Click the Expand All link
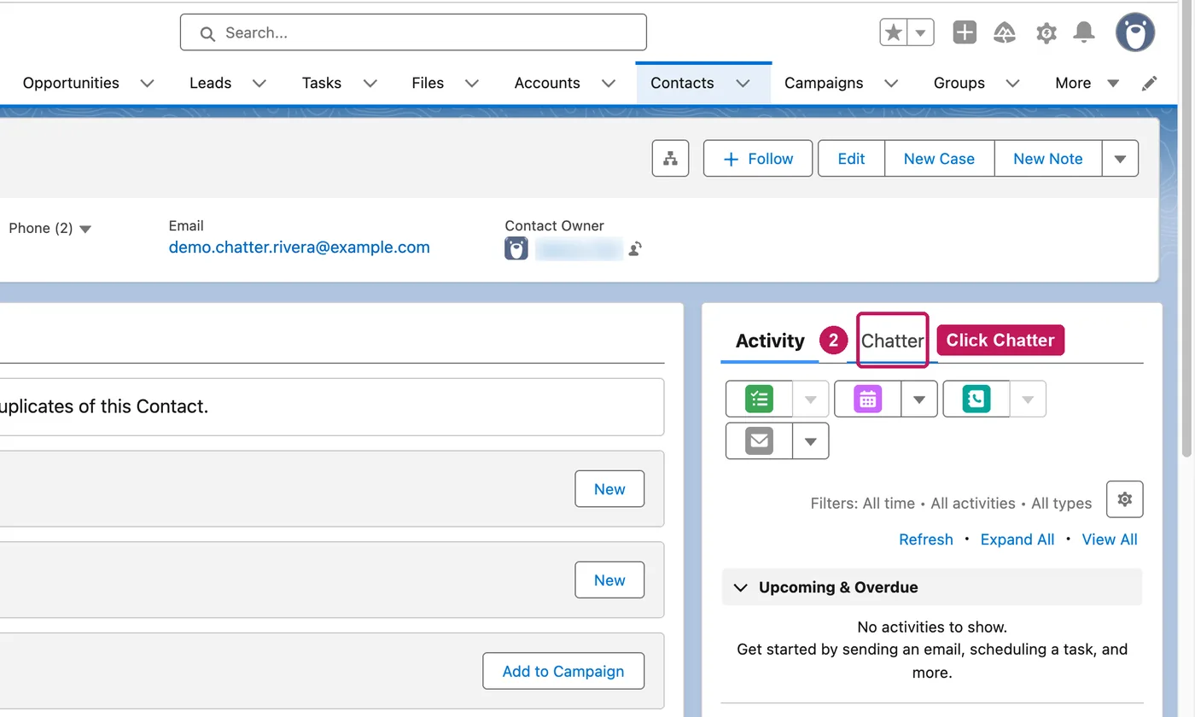The height and width of the screenshot is (717, 1195). pos(1017,539)
